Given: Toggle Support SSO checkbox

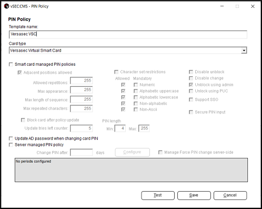Looking at the screenshot, I should [x=191, y=99].
